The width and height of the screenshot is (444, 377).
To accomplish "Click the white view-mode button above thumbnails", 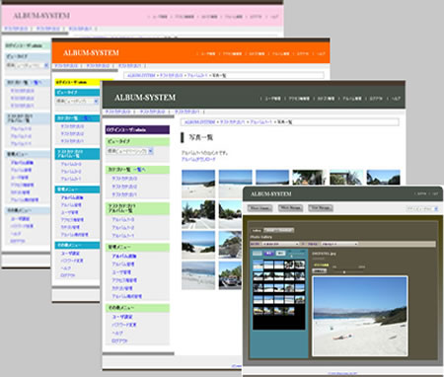I will pyautogui.click(x=280, y=253).
